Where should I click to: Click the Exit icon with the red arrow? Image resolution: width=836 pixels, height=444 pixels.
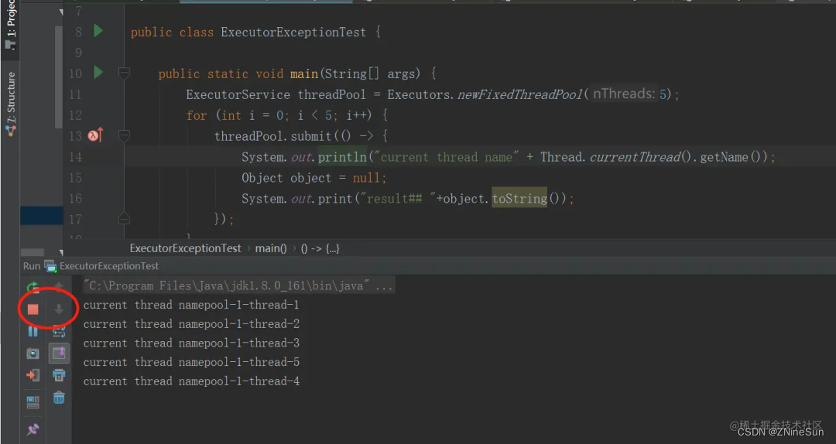(33, 375)
